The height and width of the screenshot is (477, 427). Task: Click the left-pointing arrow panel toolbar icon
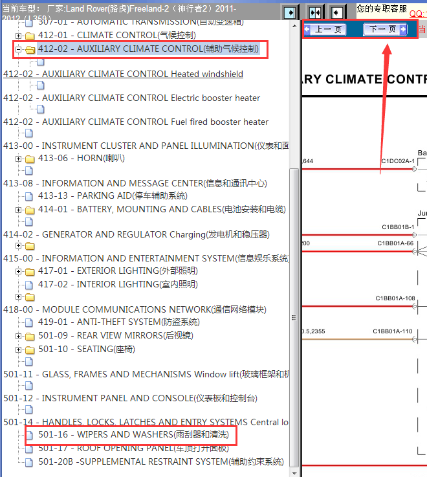[x=336, y=12]
